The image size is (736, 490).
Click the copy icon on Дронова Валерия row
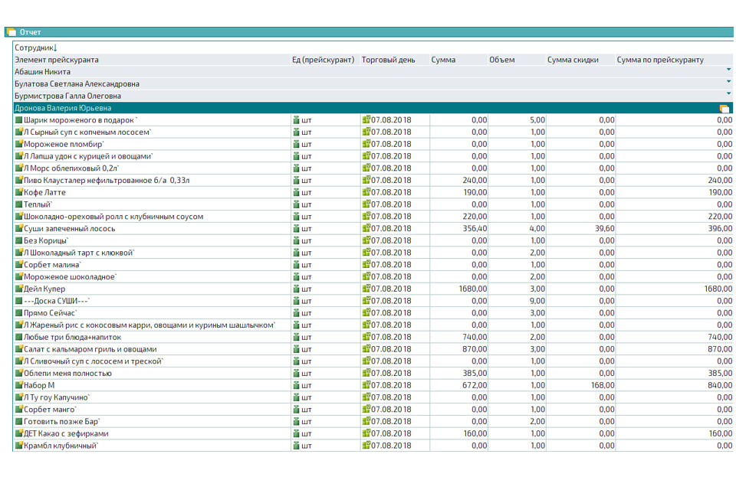(724, 109)
